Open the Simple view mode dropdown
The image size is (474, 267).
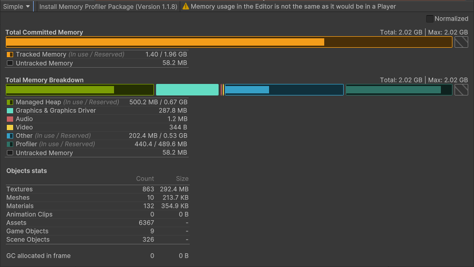(17, 6)
